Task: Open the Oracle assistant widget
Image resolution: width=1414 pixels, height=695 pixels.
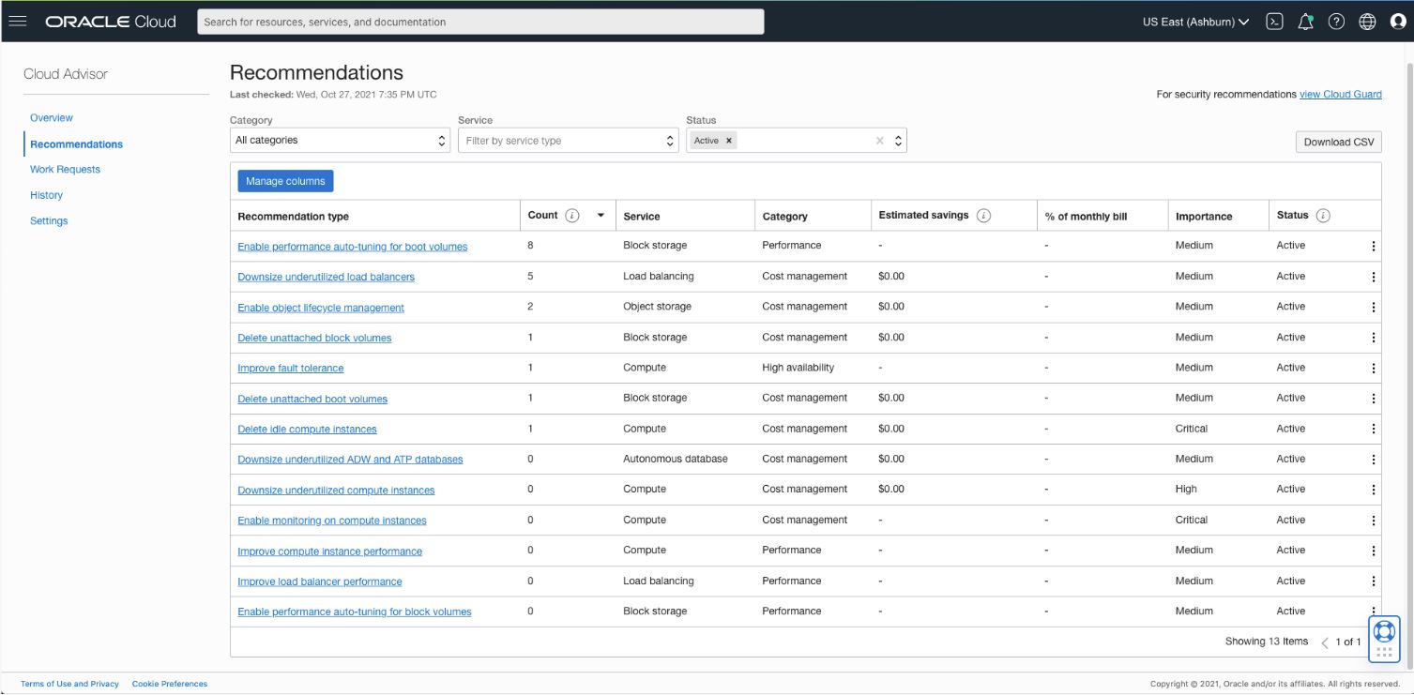Action: tap(1383, 628)
